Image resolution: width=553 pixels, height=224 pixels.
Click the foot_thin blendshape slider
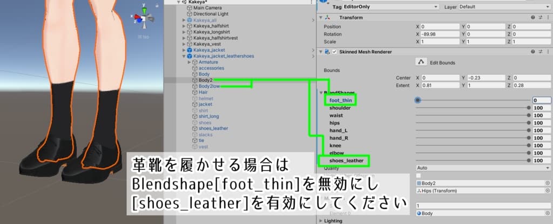473,100
